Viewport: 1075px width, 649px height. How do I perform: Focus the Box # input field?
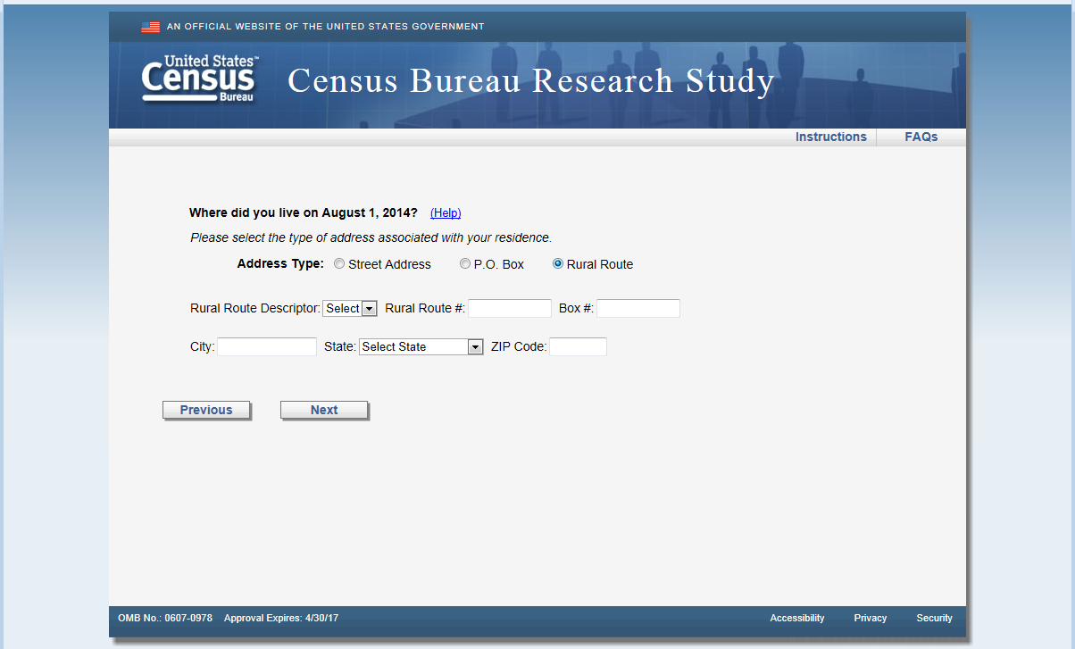[638, 309]
